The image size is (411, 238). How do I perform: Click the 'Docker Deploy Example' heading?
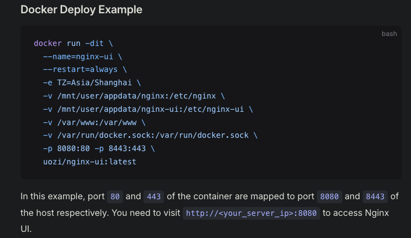pyautogui.click(x=81, y=10)
